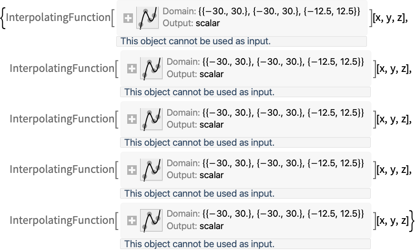Screen dimensions: 416x251
Task: Click the second interpolation curve icon
Action: click(x=151, y=69)
